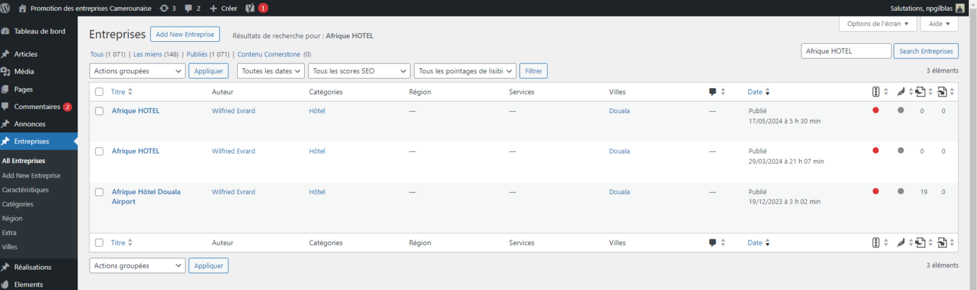The width and height of the screenshot is (977, 290).
Task: Open the Yoast SEO icon in admin bar
Action: tap(251, 8)
